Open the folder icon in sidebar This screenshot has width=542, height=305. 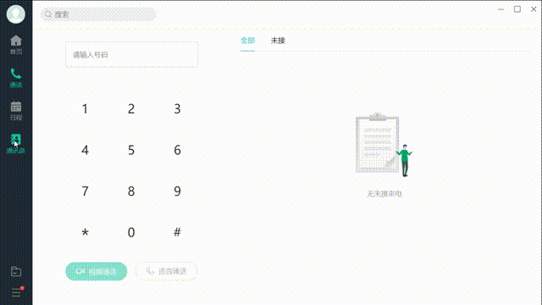16,271
